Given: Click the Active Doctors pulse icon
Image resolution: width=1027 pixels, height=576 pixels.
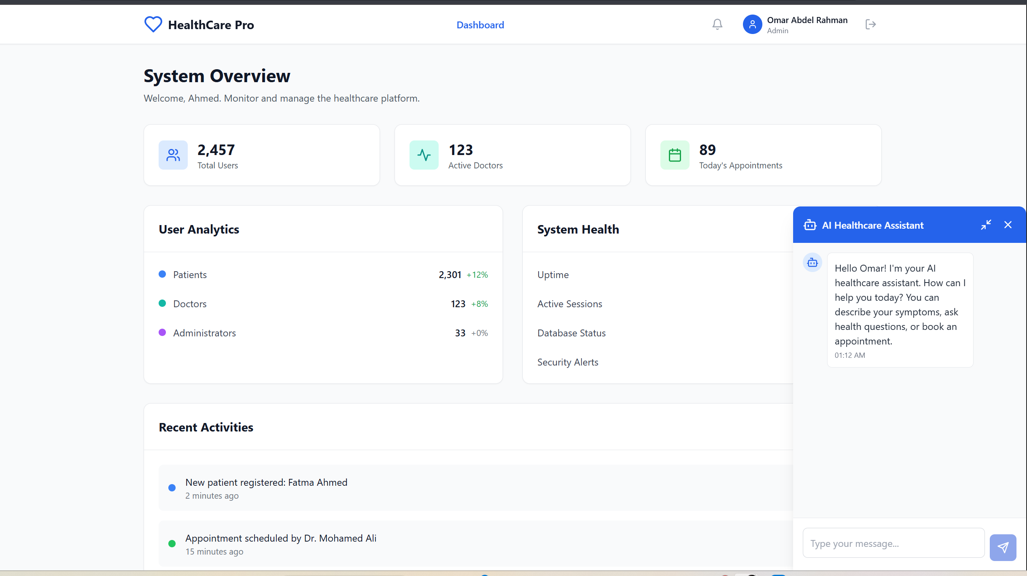Looking at the screenshot, I should [424, 155].
